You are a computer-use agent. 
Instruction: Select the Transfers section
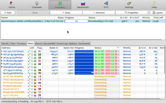[60, 5]
